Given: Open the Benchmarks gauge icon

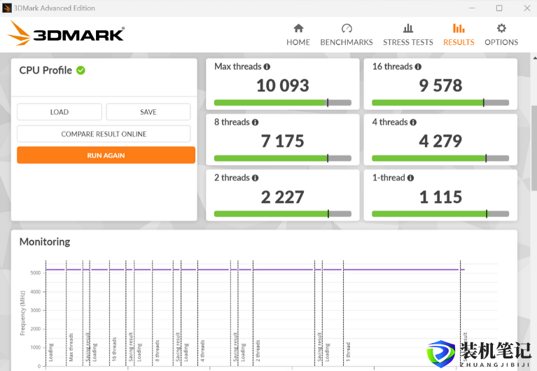Looking at the screenshot, I should 347,28.
